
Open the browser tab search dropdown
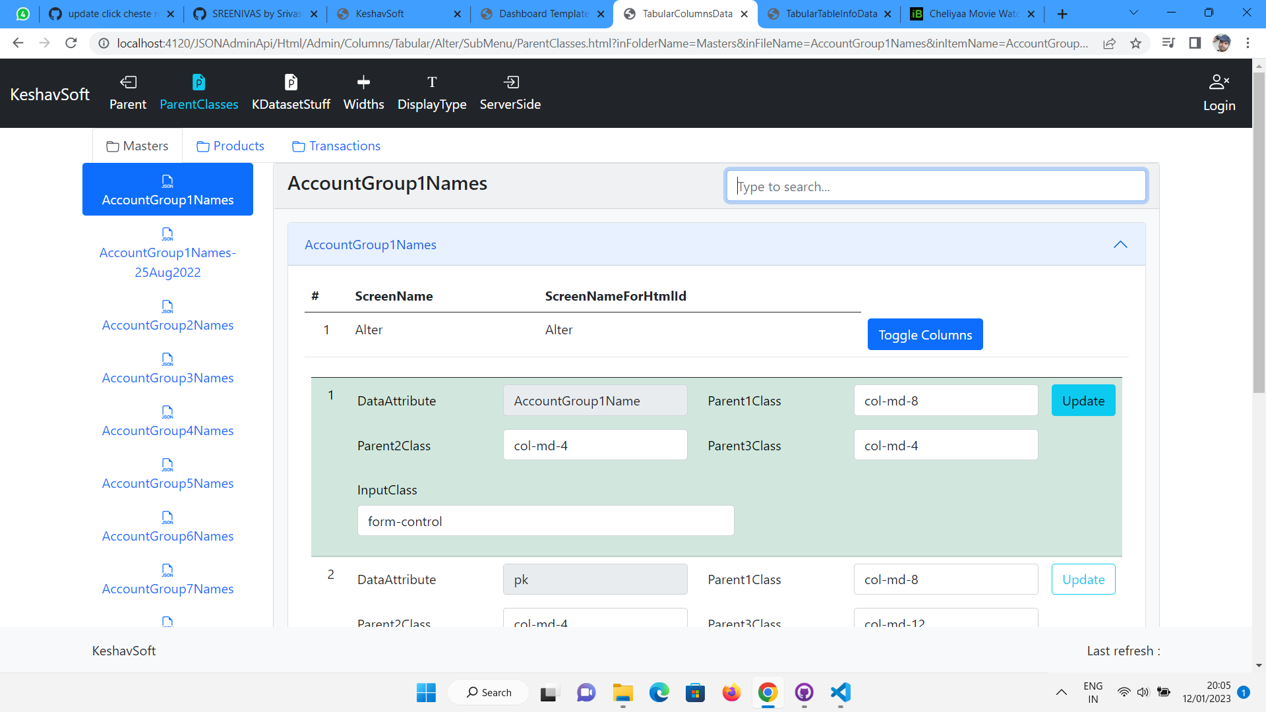tap(1133, 13)
